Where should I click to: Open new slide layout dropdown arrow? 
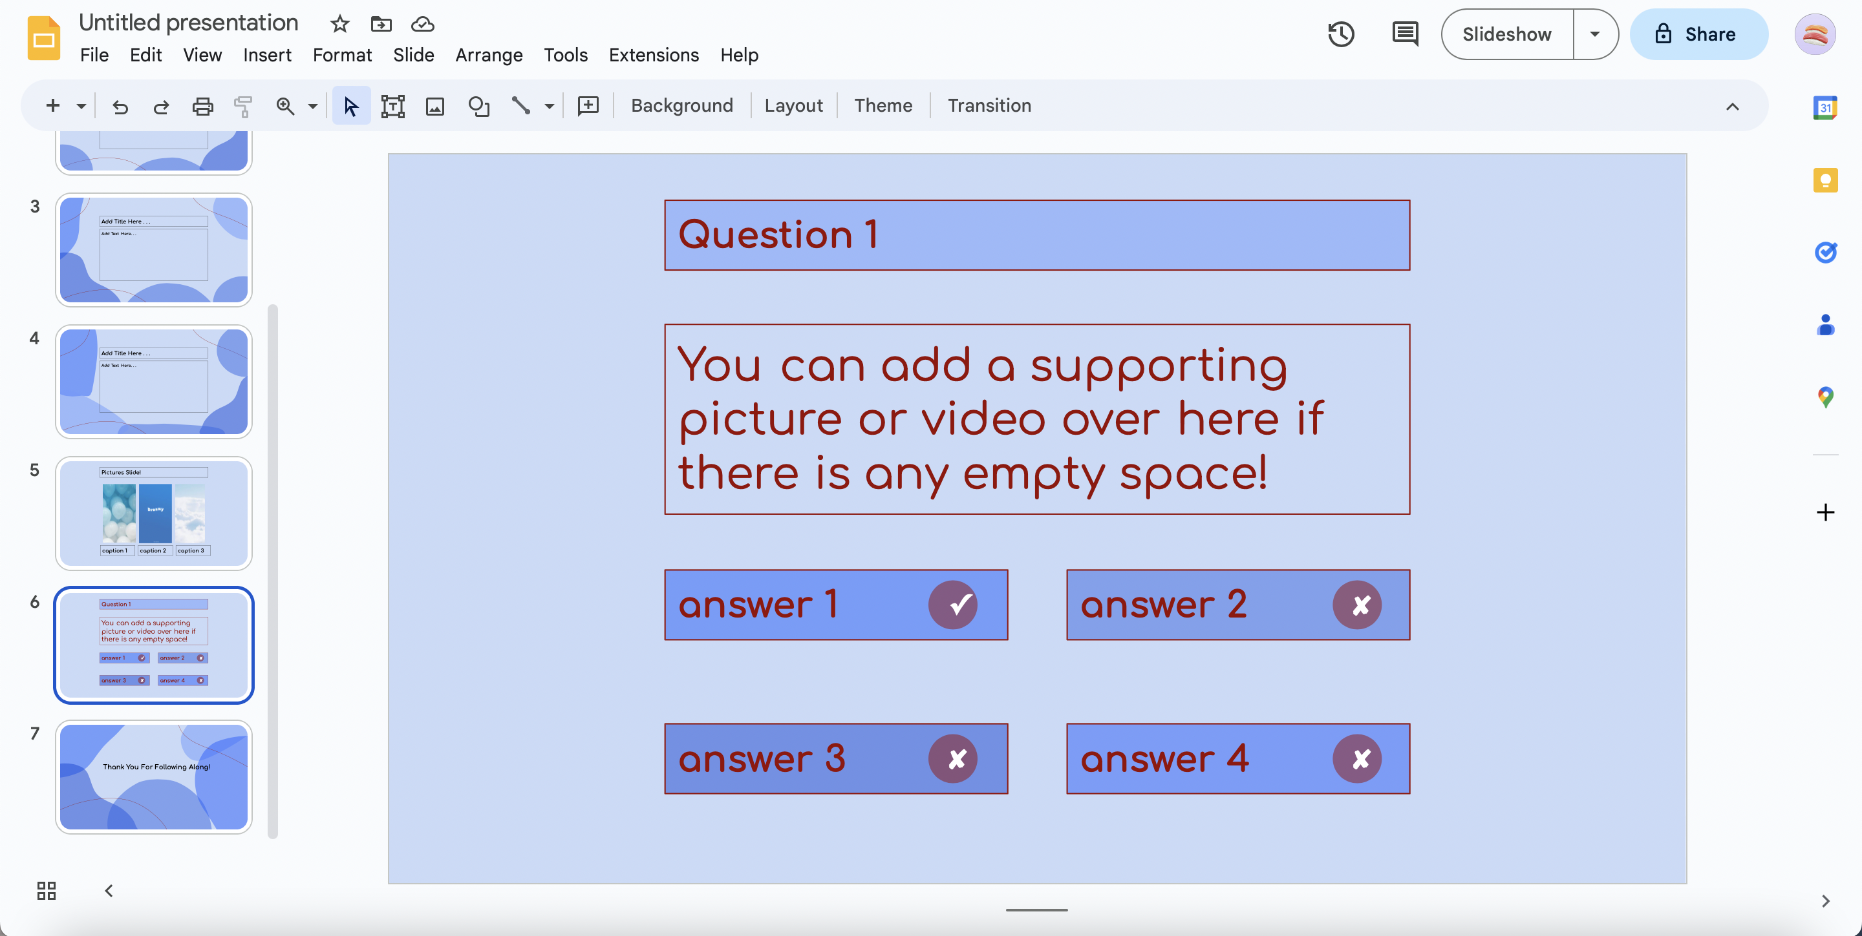81,106
